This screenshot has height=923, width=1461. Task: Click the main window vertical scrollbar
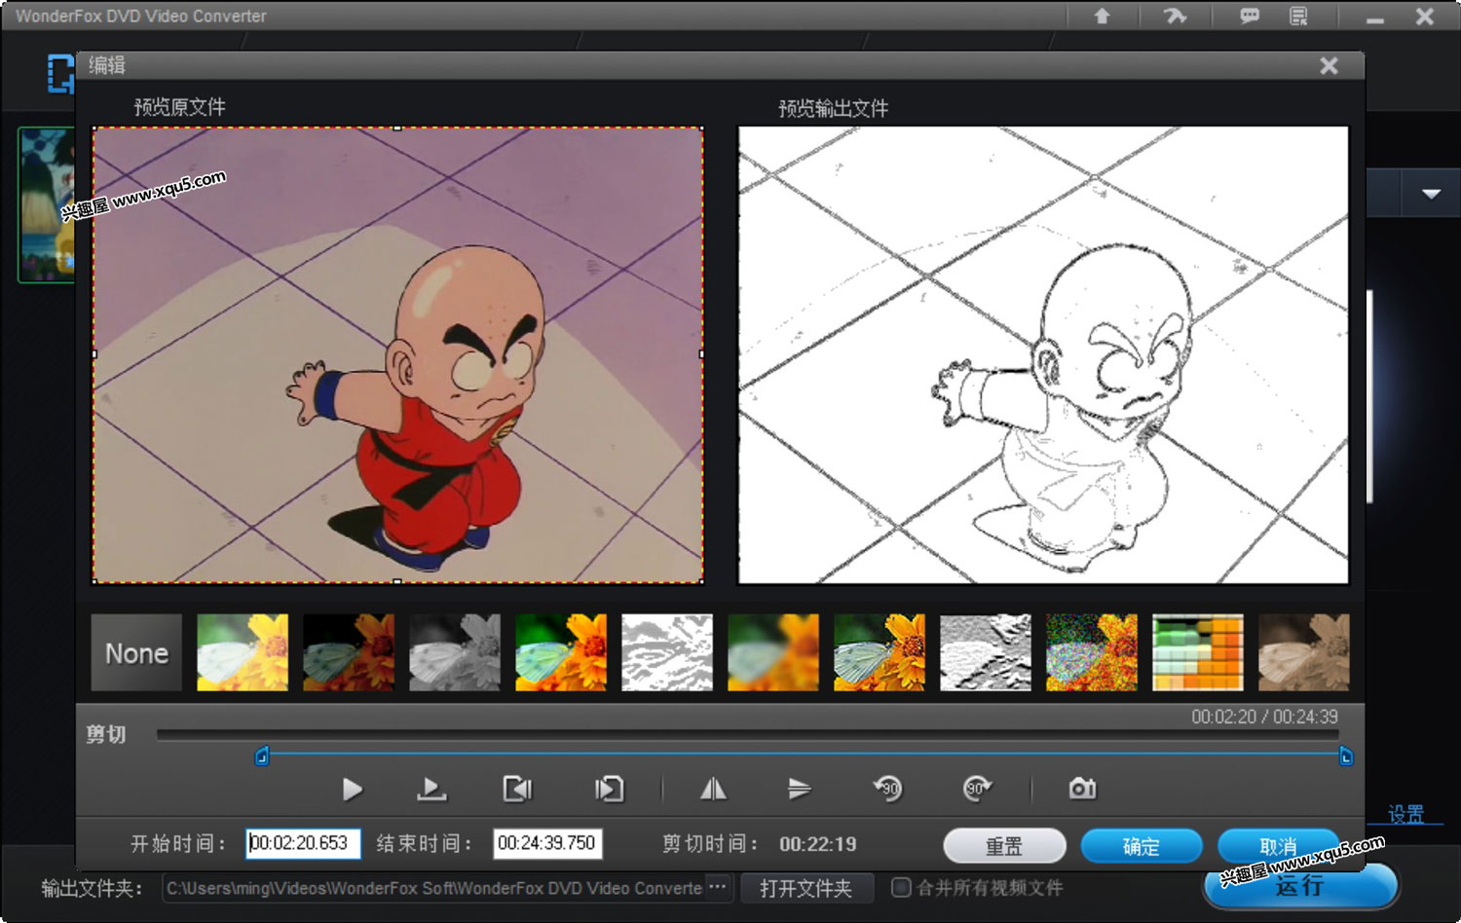coord(1369,394)
